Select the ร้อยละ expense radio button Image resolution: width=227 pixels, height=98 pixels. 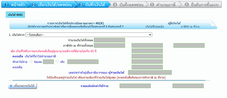[31, 62]
